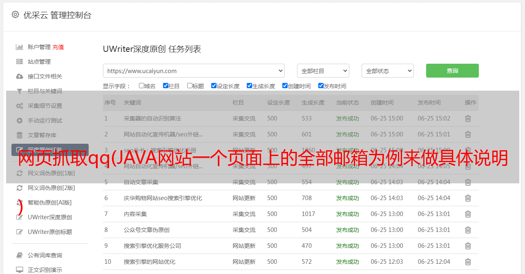Image resolution: width=525 pixels, height=274 pixels.
Task: Enable the 域名 field checkbox
Action: [x=141, y=86]
